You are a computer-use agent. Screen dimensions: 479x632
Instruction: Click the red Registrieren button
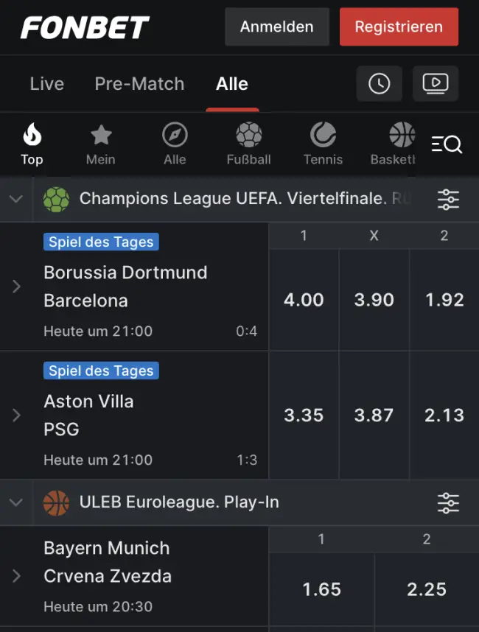tap(399, 27)
